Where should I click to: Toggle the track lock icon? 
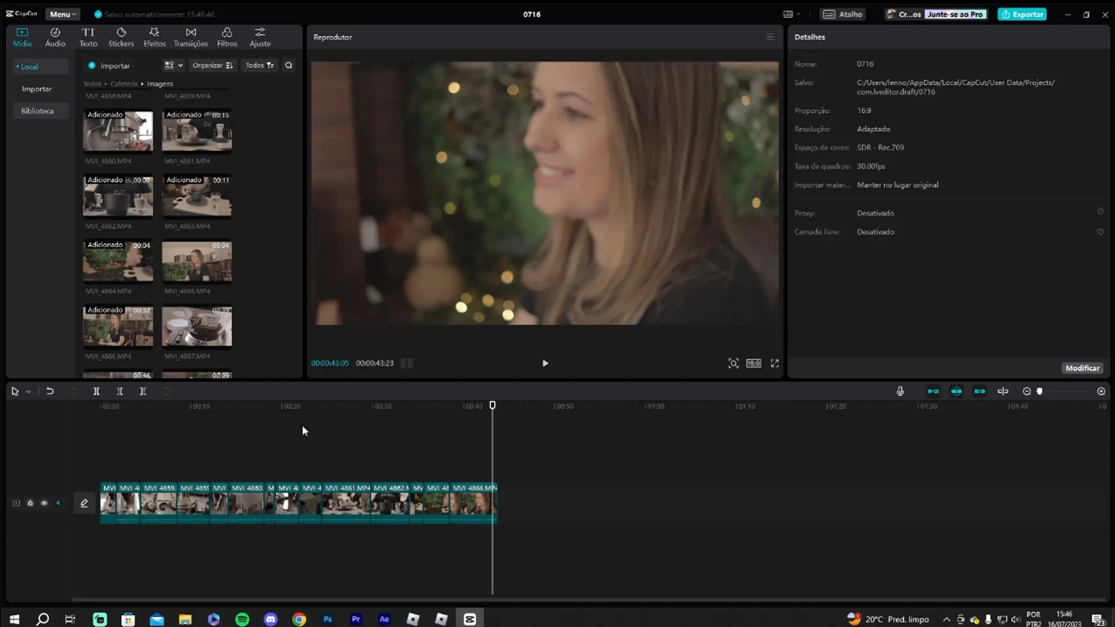30,503
